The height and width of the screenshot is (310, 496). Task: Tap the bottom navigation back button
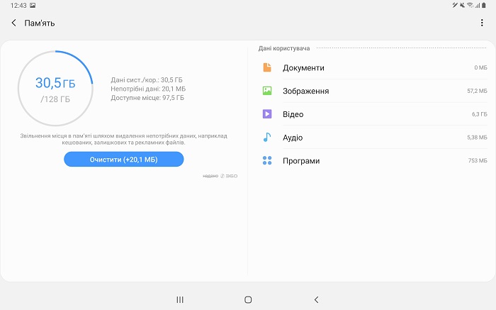tap(316, 299)
